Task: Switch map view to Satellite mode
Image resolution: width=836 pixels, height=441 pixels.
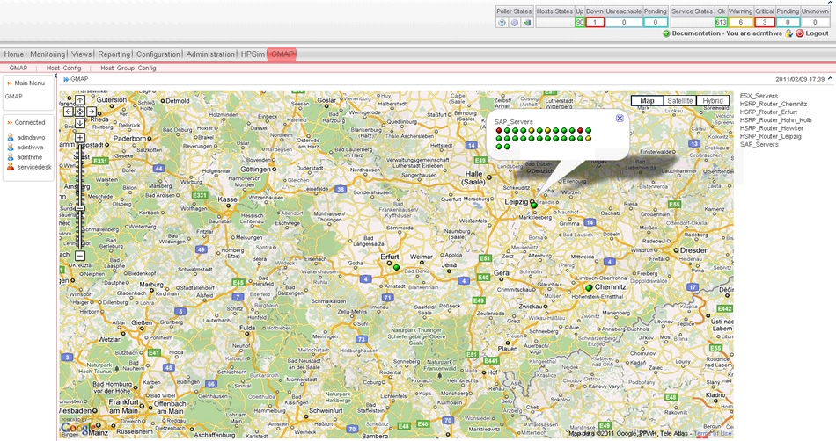Action: point(679,100)
